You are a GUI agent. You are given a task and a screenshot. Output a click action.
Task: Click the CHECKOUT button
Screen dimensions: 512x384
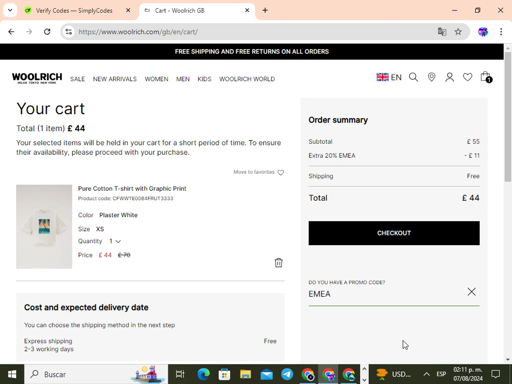[x=394, y=233]
